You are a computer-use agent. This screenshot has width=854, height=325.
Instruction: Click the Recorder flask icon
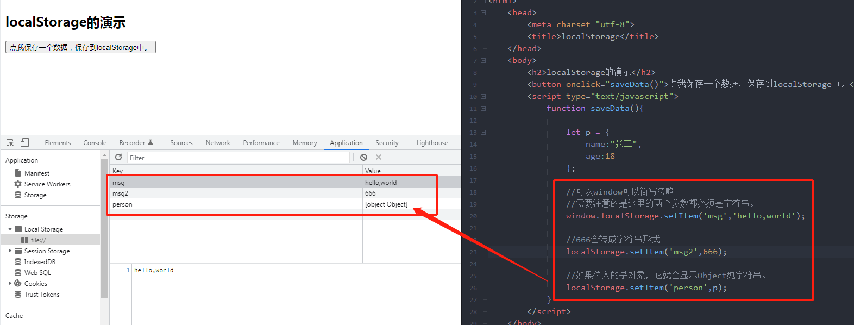pos(150,142)
